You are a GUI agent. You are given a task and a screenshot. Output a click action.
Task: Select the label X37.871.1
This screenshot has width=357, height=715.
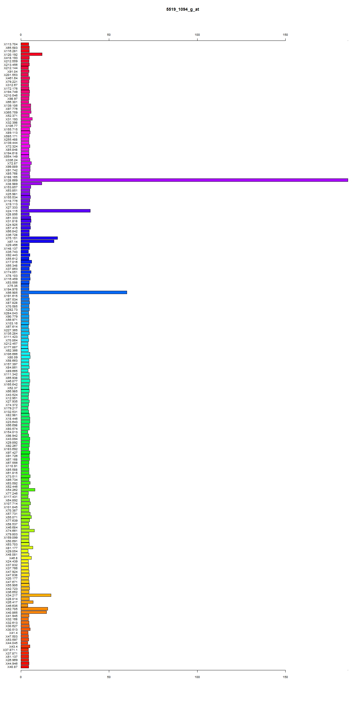click(10, 650)
